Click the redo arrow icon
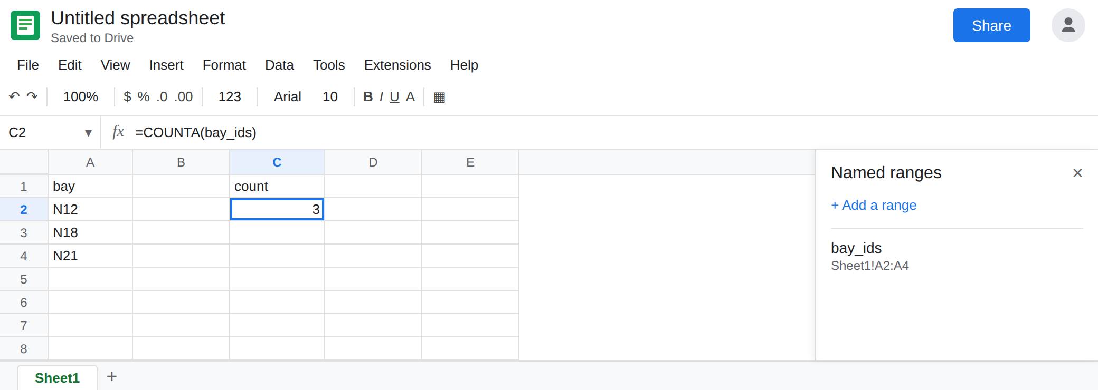Viewport: 1098px width, 390px height. [x=32, y=96]
